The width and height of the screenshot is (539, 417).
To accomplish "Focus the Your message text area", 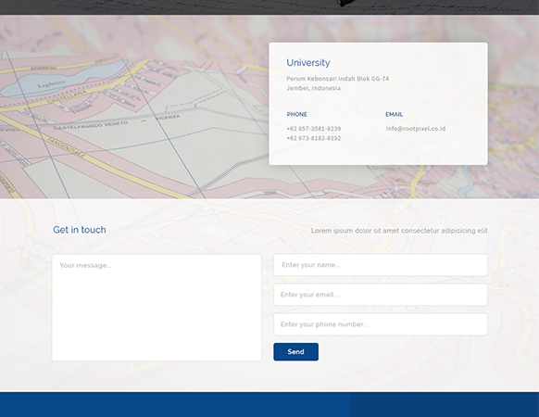I will 157,308.
